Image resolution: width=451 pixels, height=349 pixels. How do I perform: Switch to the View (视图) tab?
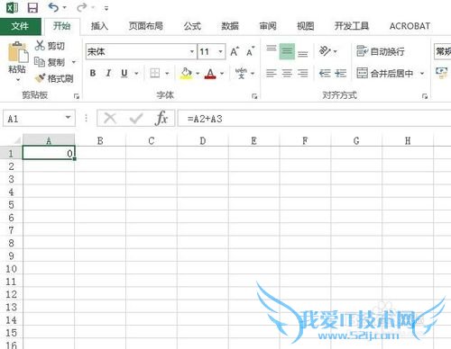(306, 26)
